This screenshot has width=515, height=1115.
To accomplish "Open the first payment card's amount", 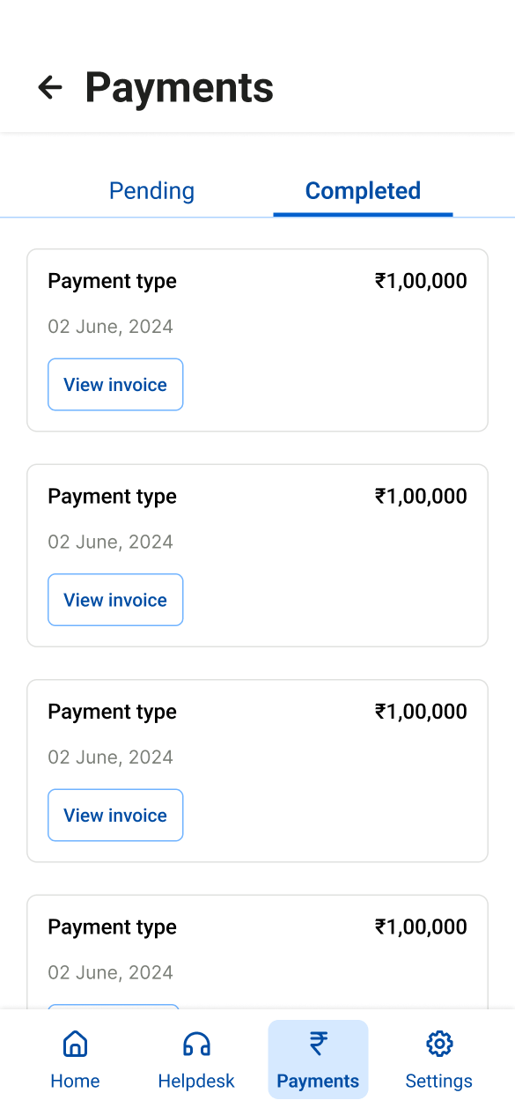I will point(421,281).
